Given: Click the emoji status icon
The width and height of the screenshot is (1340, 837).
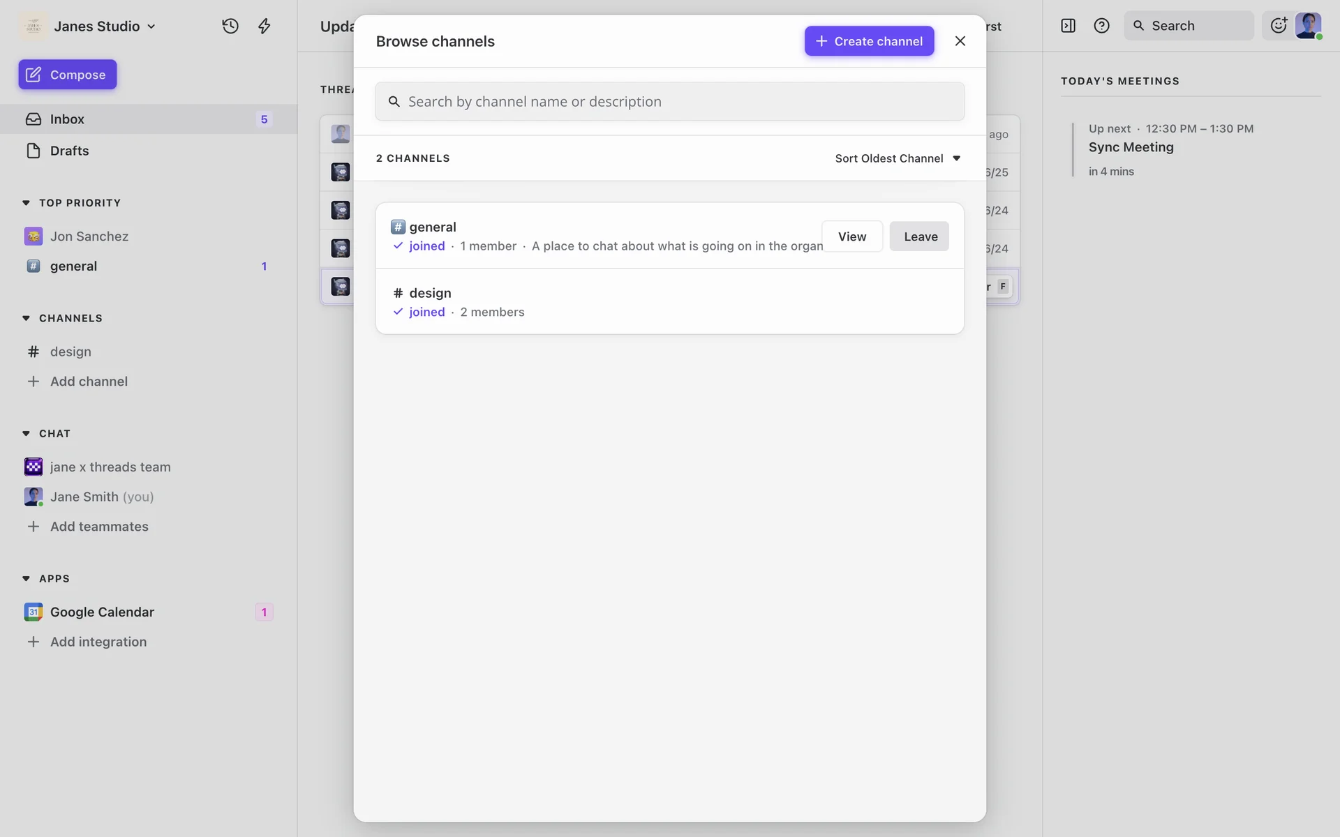Looking at the screenshot, I should pos(1278,26).
